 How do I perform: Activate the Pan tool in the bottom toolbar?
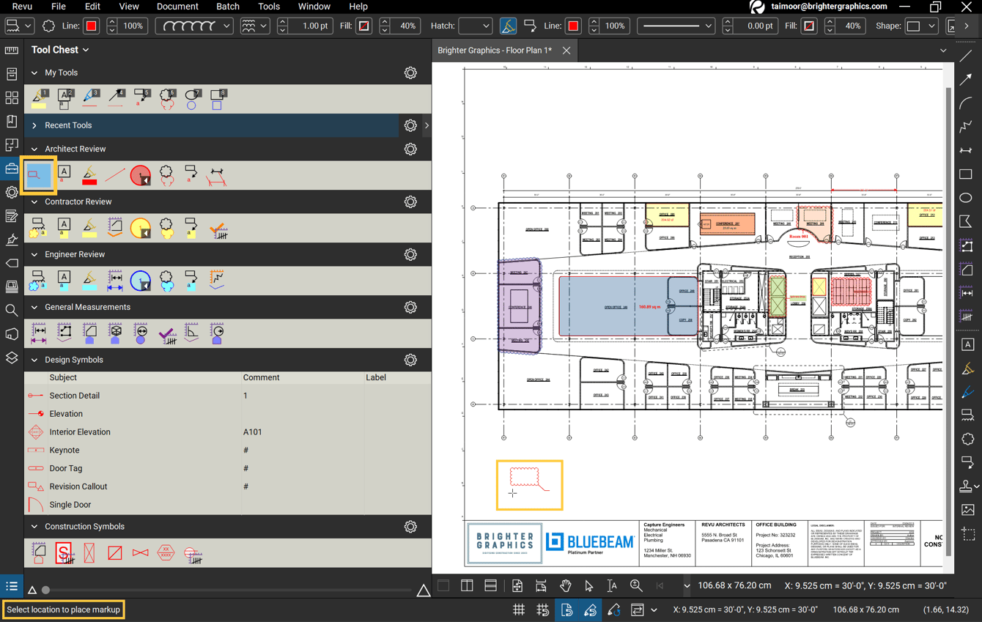click(565, 586)
